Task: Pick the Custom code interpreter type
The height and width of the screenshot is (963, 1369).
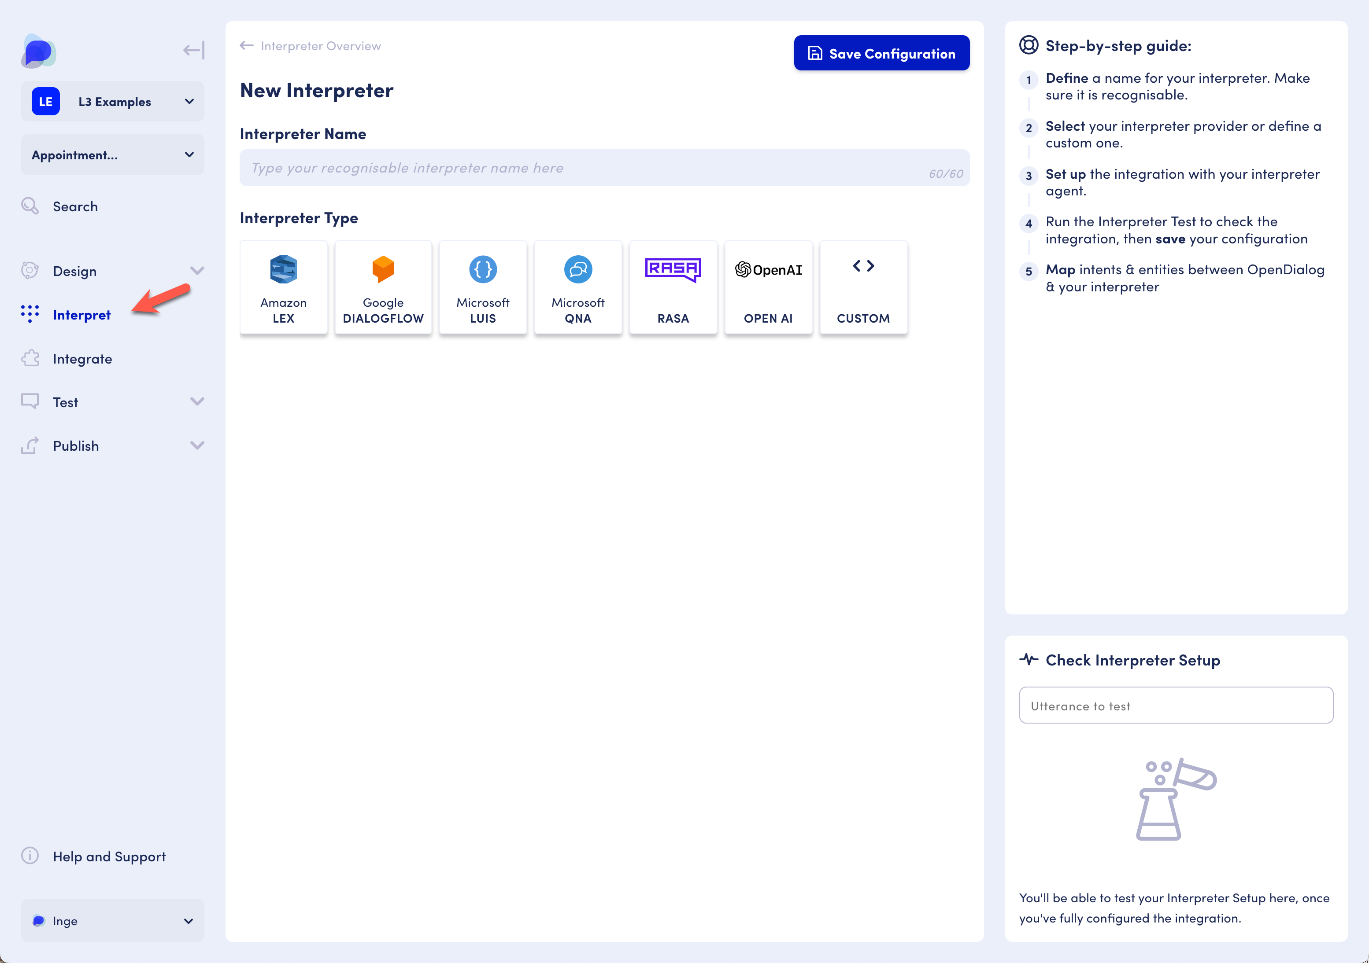Action: [863, 287]
